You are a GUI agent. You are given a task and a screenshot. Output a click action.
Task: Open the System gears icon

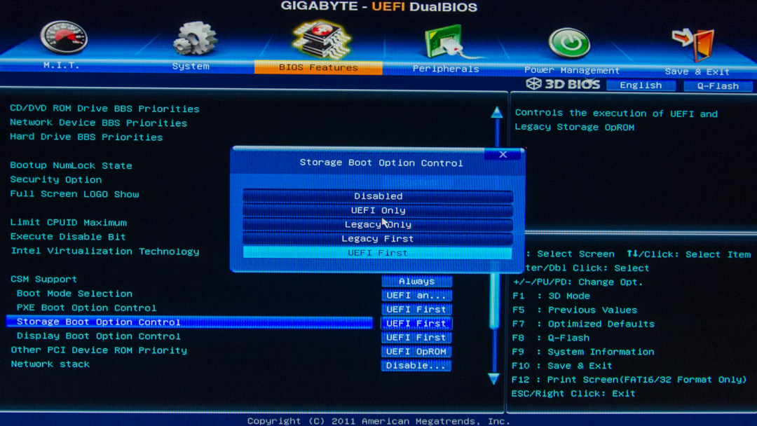point(194,39)
